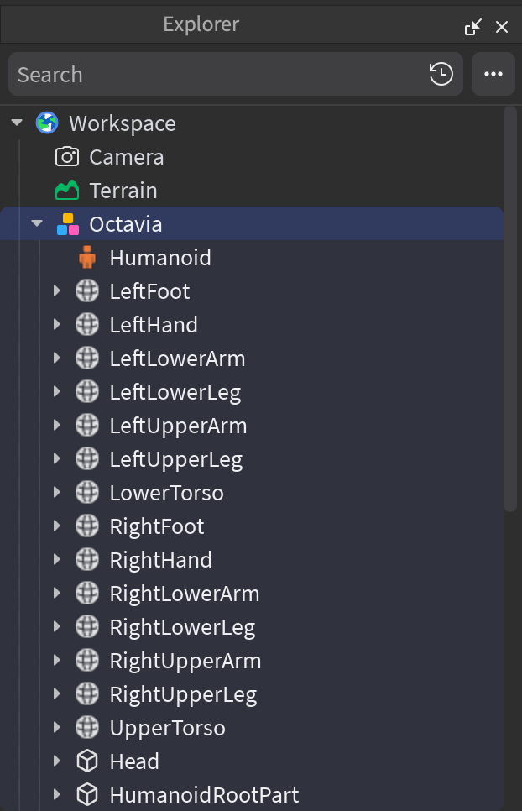The width and height of the screenshot is (522, 811).
Task: Select the LowerTorso tree item
Action: point(166,493)
